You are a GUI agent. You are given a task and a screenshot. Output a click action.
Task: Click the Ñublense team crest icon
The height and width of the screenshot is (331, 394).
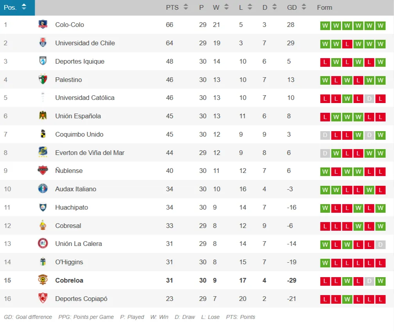(43, 171)
